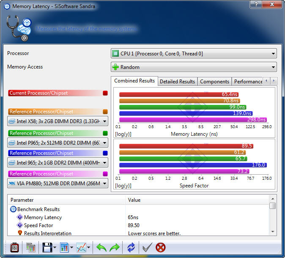Viewport: 285px width, 258px height.
Task: Click the red 65.4ns latency bar
Action: pyautogui.click(x=179, y=94)
